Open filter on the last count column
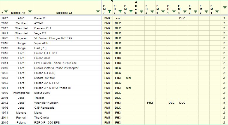 coord(225,7)
